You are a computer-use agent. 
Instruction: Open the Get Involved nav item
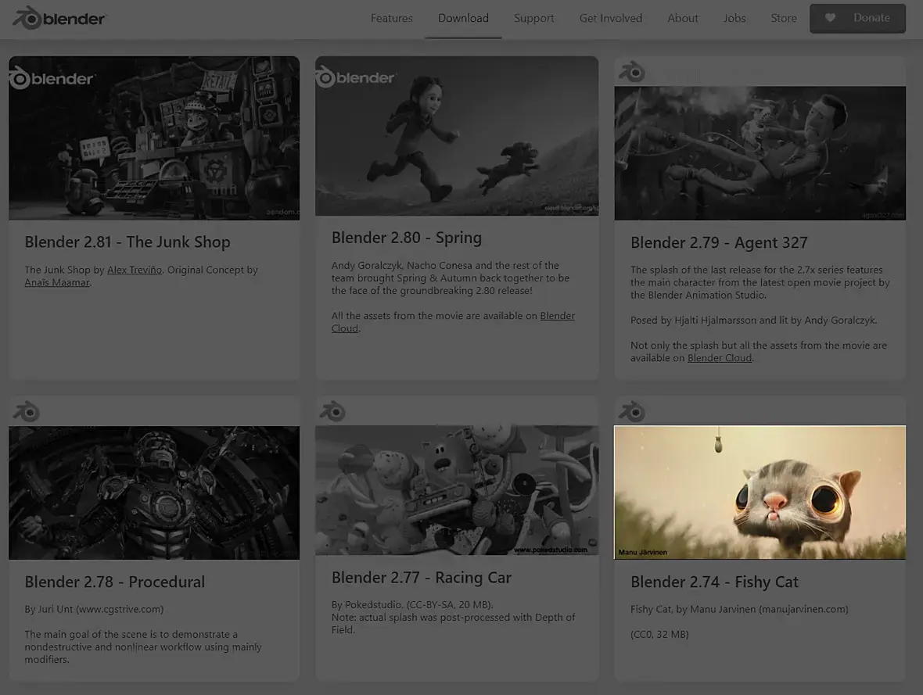(x=610, y=18)
